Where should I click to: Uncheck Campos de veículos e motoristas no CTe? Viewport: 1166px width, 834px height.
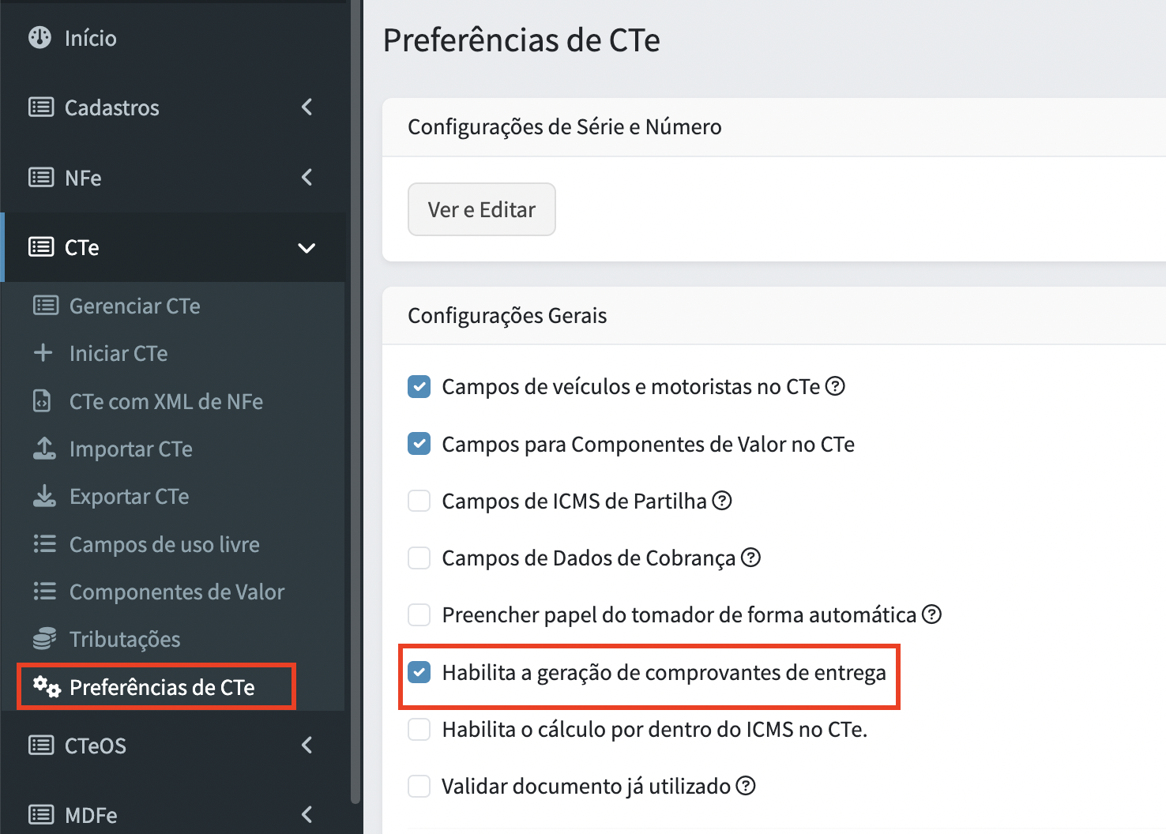pyautogui.click(x=419, y=387)
